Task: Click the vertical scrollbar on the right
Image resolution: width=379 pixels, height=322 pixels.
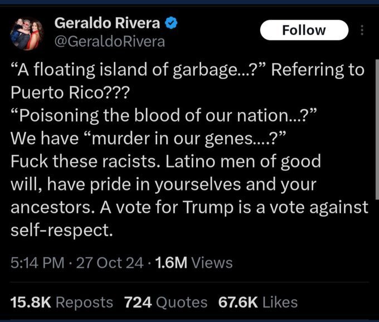Action: (x=376, y=128)
